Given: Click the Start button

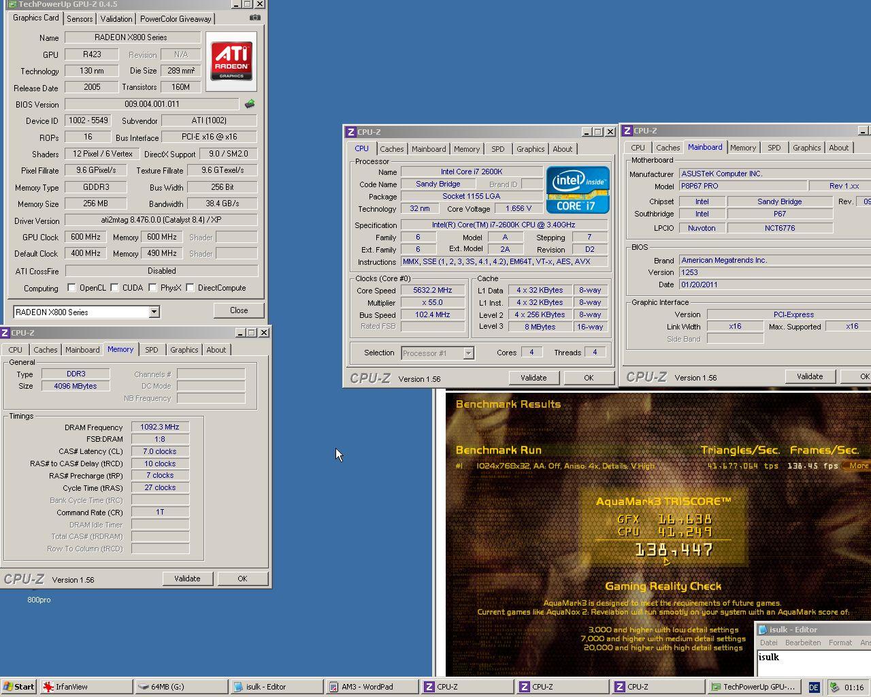Looking at the screenshot, I should [19, 687].
